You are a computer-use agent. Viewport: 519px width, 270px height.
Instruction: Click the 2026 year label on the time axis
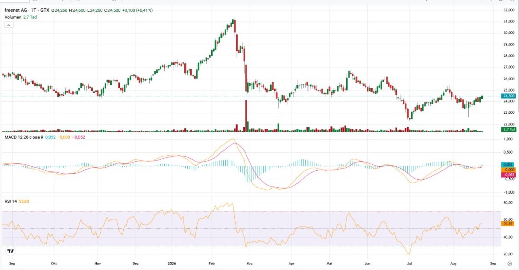[172, 264]
